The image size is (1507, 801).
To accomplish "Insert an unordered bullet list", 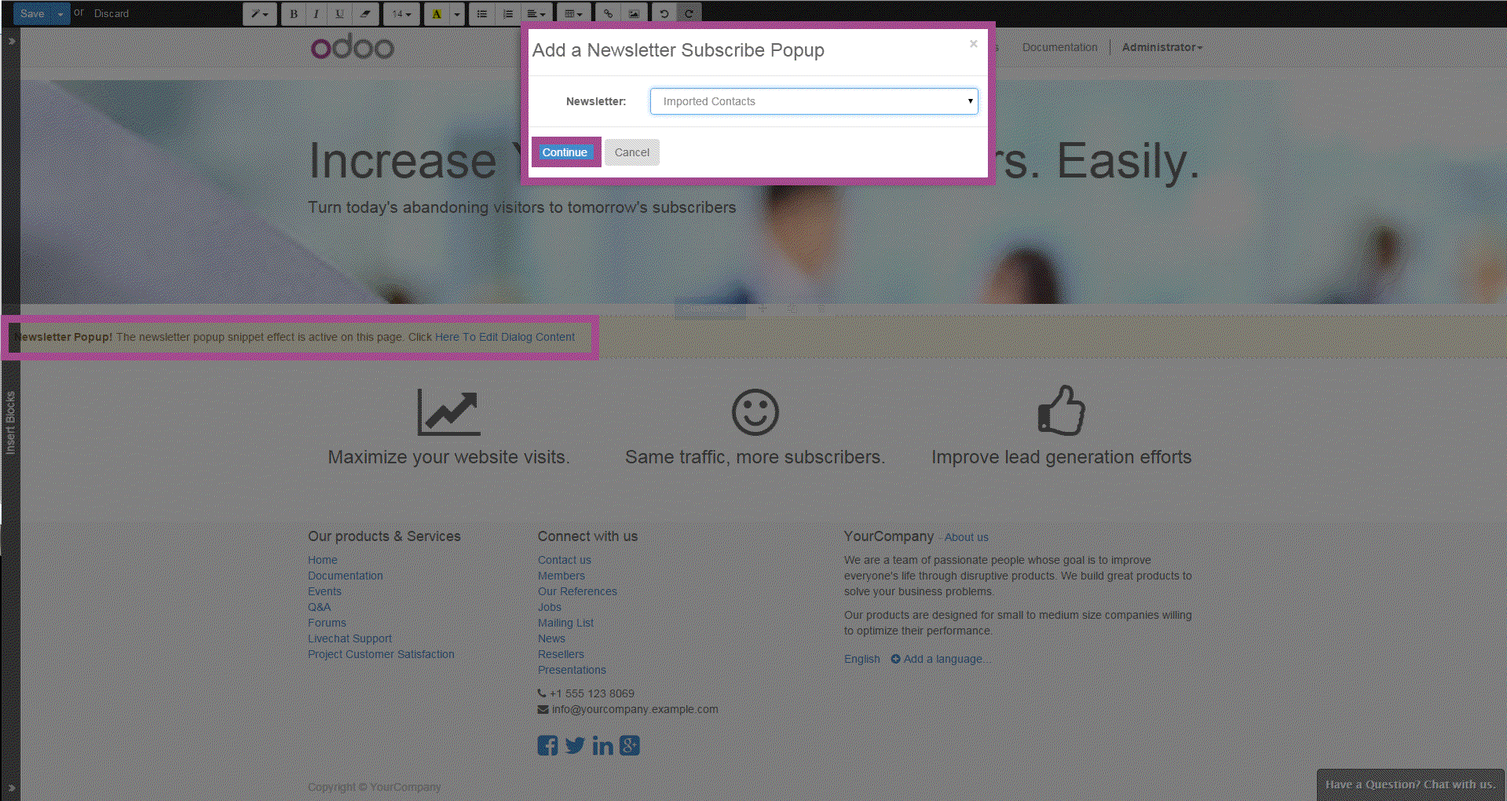I will point(482,13).
